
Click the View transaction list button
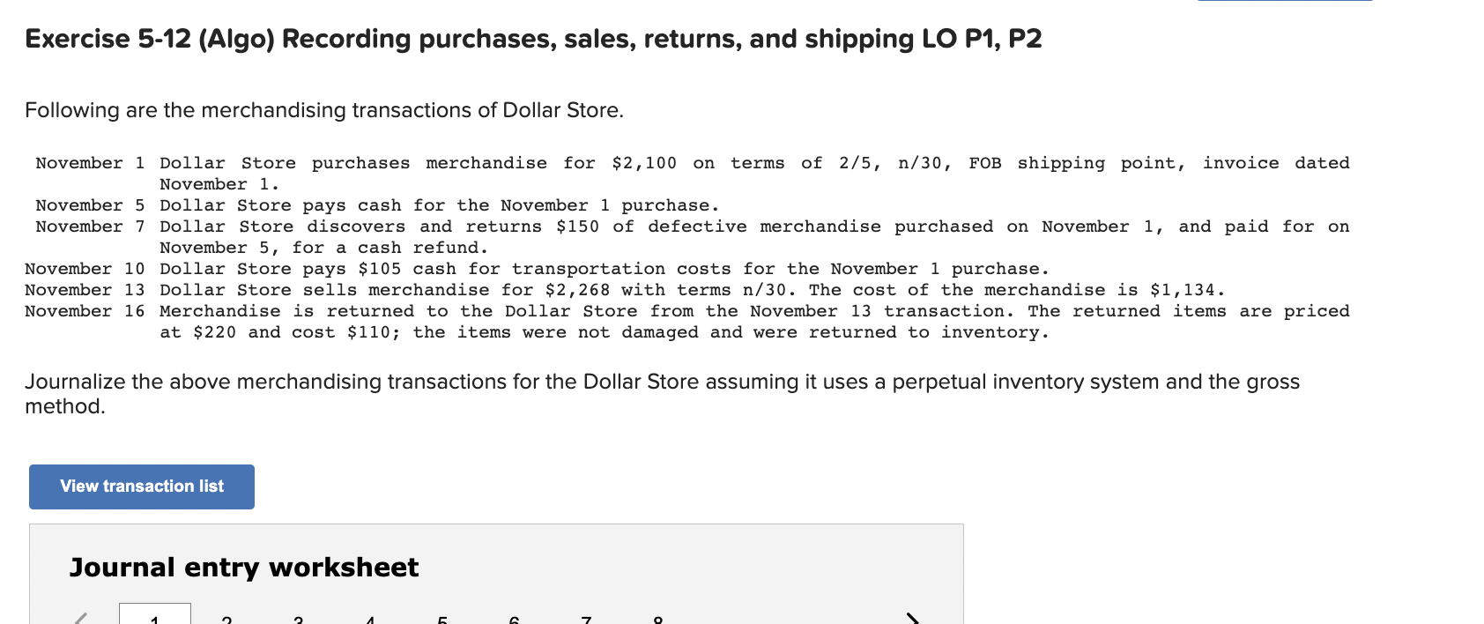pos(141,487)
